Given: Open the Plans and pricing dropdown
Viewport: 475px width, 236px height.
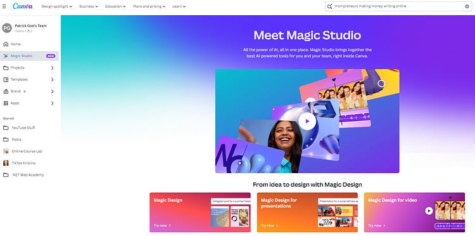Looking at the screenshot, I should 149,6.
